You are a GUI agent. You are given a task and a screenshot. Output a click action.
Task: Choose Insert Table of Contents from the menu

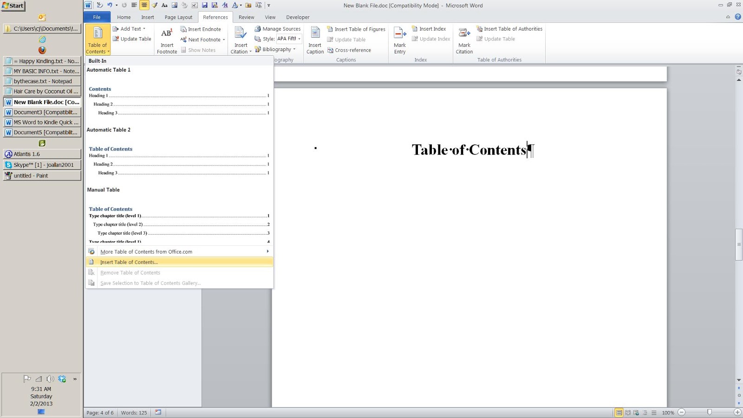click(x=128, y=262)
